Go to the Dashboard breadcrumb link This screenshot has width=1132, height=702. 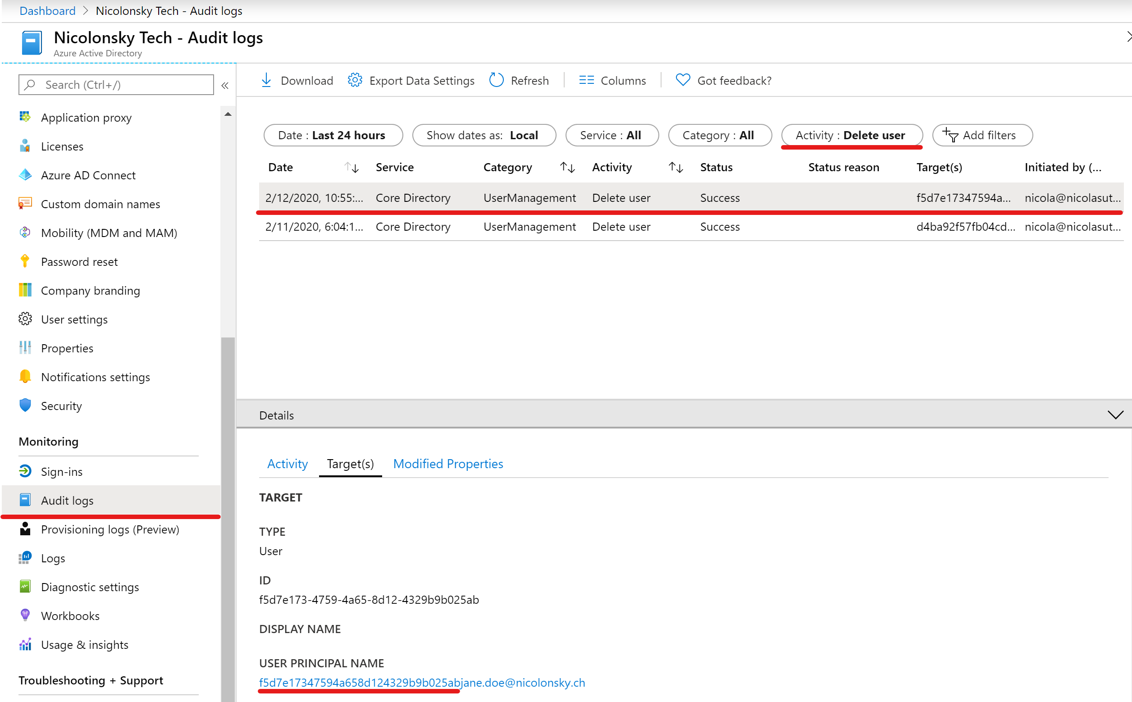pos(47,11)
